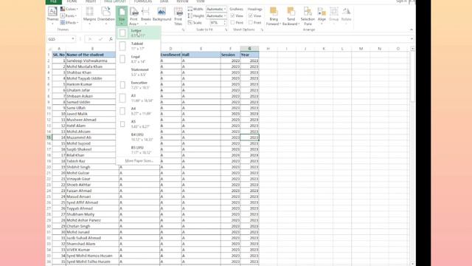Click the formula bar Cancel icon
The width and height of the screenshot is (472, 266).
pyautogui.click(x=90, y=39)
